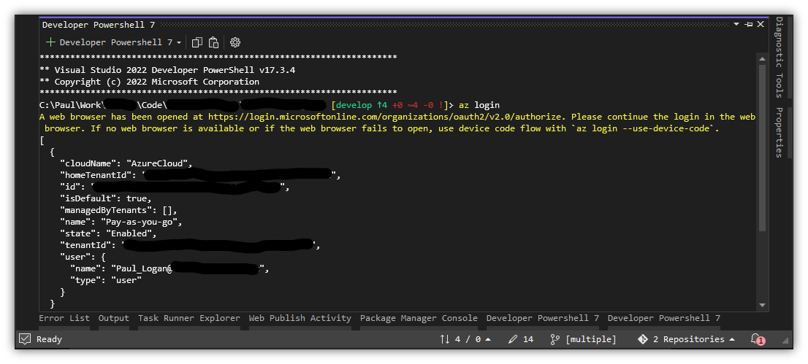Open branch picker showing [multiple]
Image resolution: width=808 pixels, height=364 pixels.
[x=583, y=339]
